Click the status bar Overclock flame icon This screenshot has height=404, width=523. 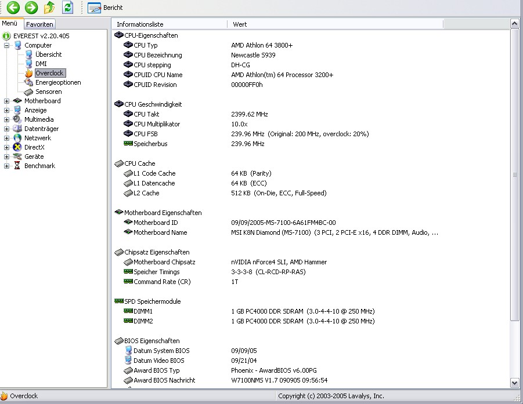(4, 396)
